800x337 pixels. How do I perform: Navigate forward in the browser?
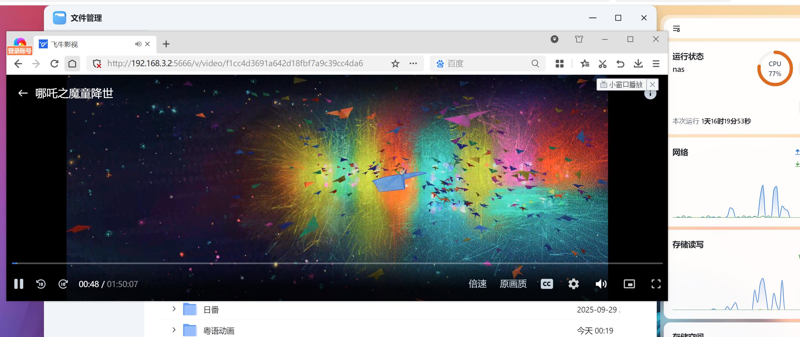pyautogui.click(x=36, y=64)
